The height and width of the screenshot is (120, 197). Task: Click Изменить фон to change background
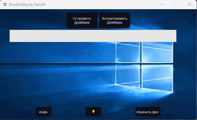pyautogui.click(x=148, y=112)
